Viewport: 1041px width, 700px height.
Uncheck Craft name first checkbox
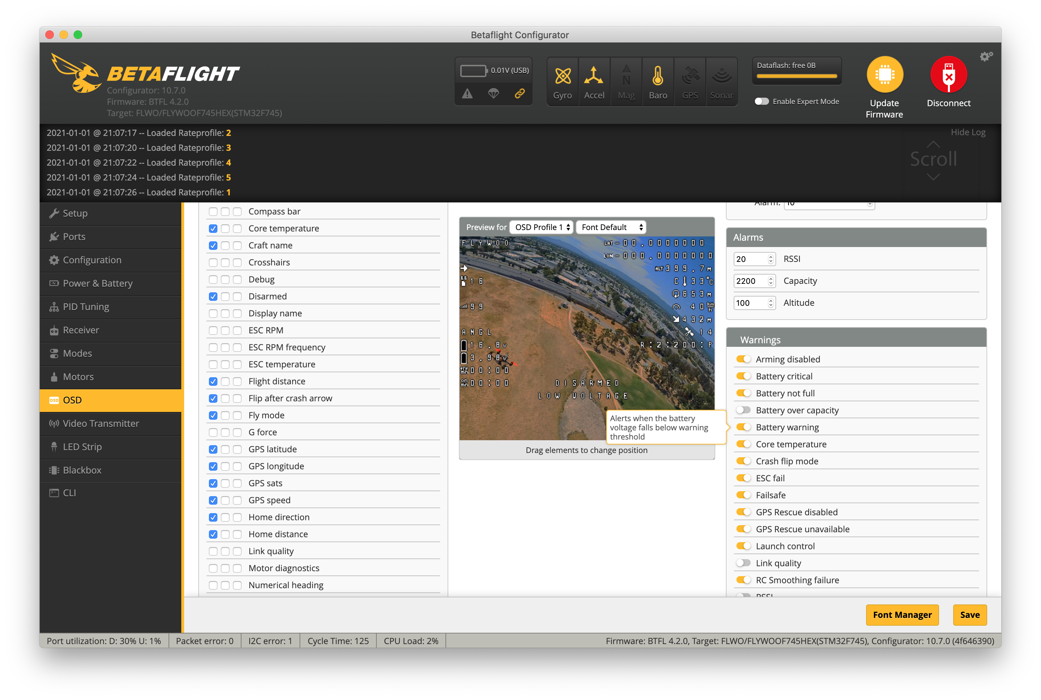click(x=213, y=246)
